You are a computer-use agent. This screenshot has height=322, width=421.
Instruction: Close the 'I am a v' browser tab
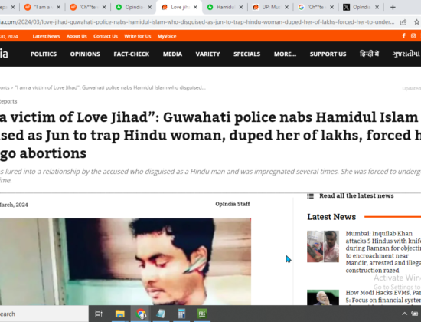[x=58, y=7]
